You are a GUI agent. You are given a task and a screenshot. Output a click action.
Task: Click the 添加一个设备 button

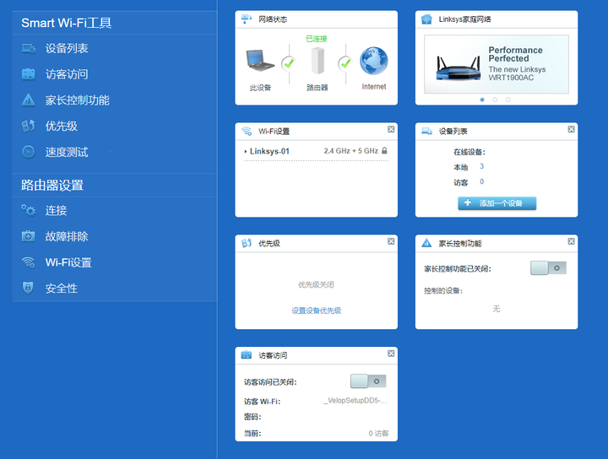tap(497, 203)
